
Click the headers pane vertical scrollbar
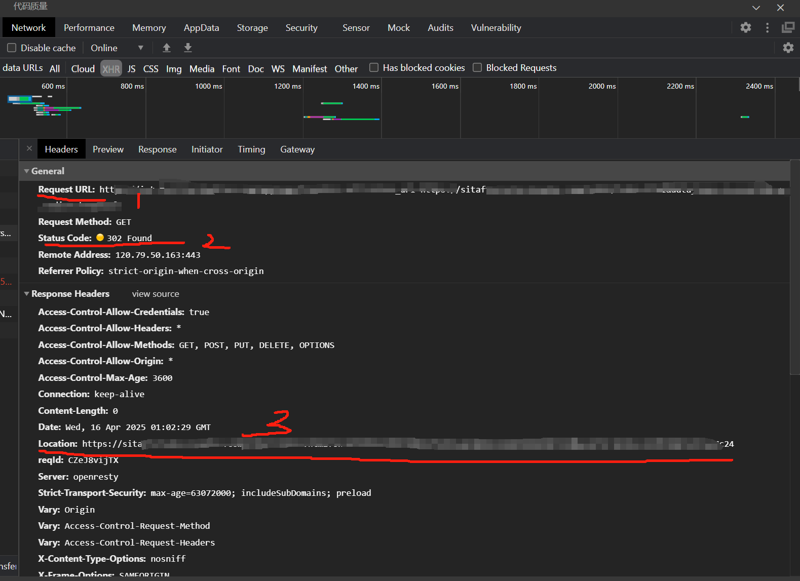point(794,267)
